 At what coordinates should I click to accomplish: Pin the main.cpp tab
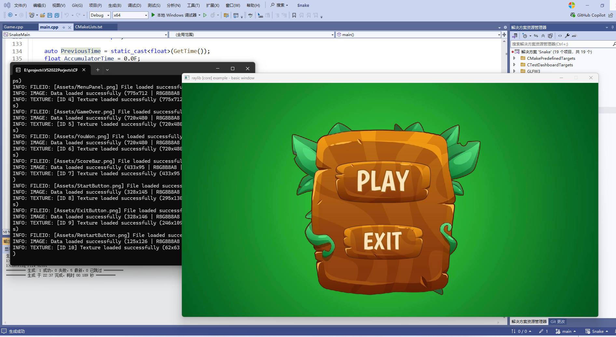(x=63, y=27)
